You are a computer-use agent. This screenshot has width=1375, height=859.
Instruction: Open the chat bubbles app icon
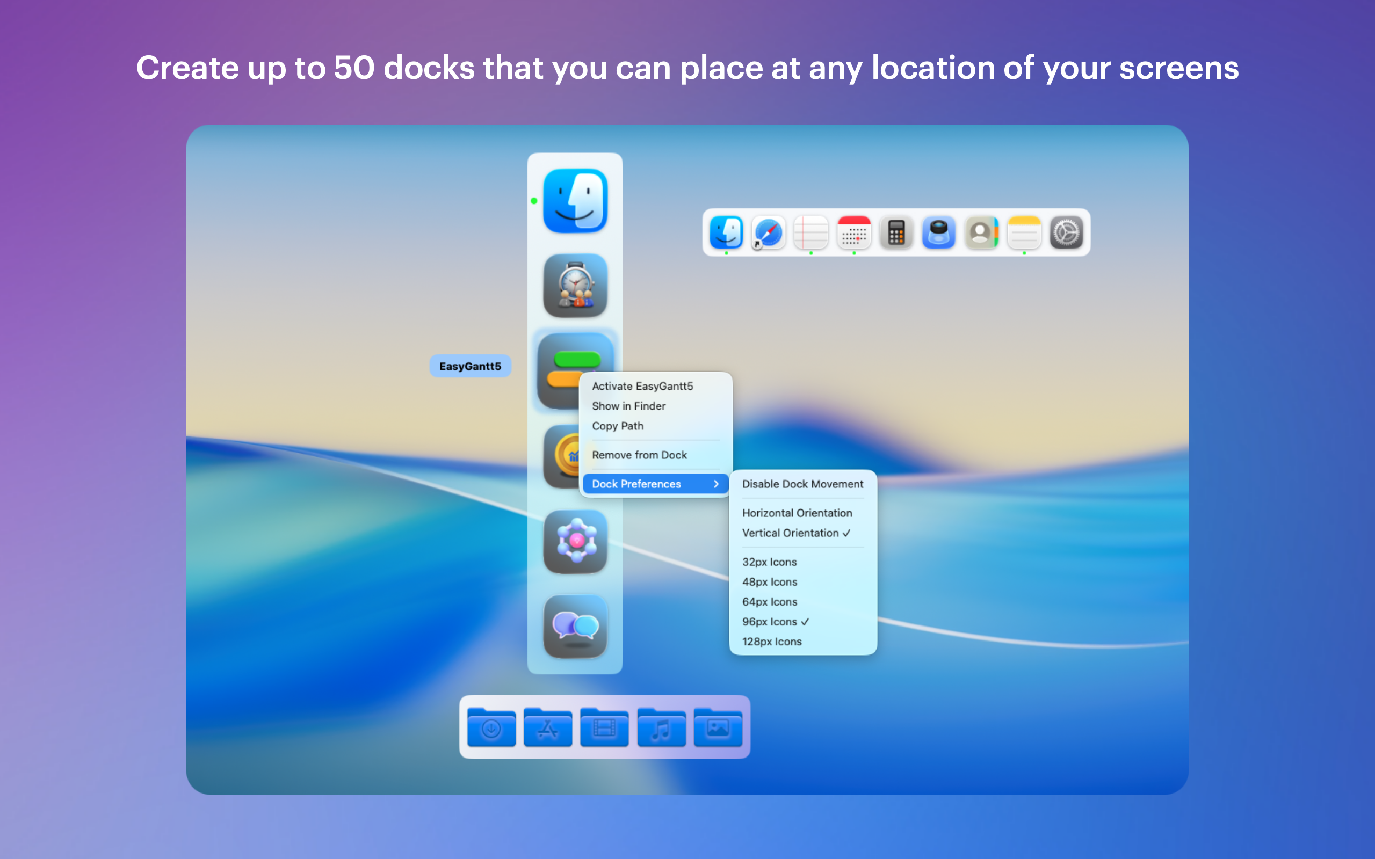pyautogui.click(x=575, y=626)
